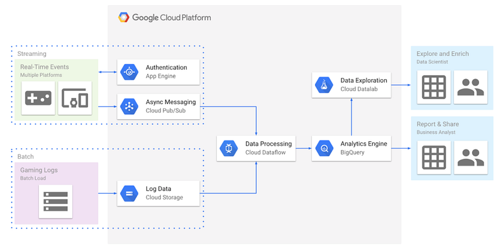Select the BigQuery label
This screenshot has height=251, width=503.
point(353,152)
